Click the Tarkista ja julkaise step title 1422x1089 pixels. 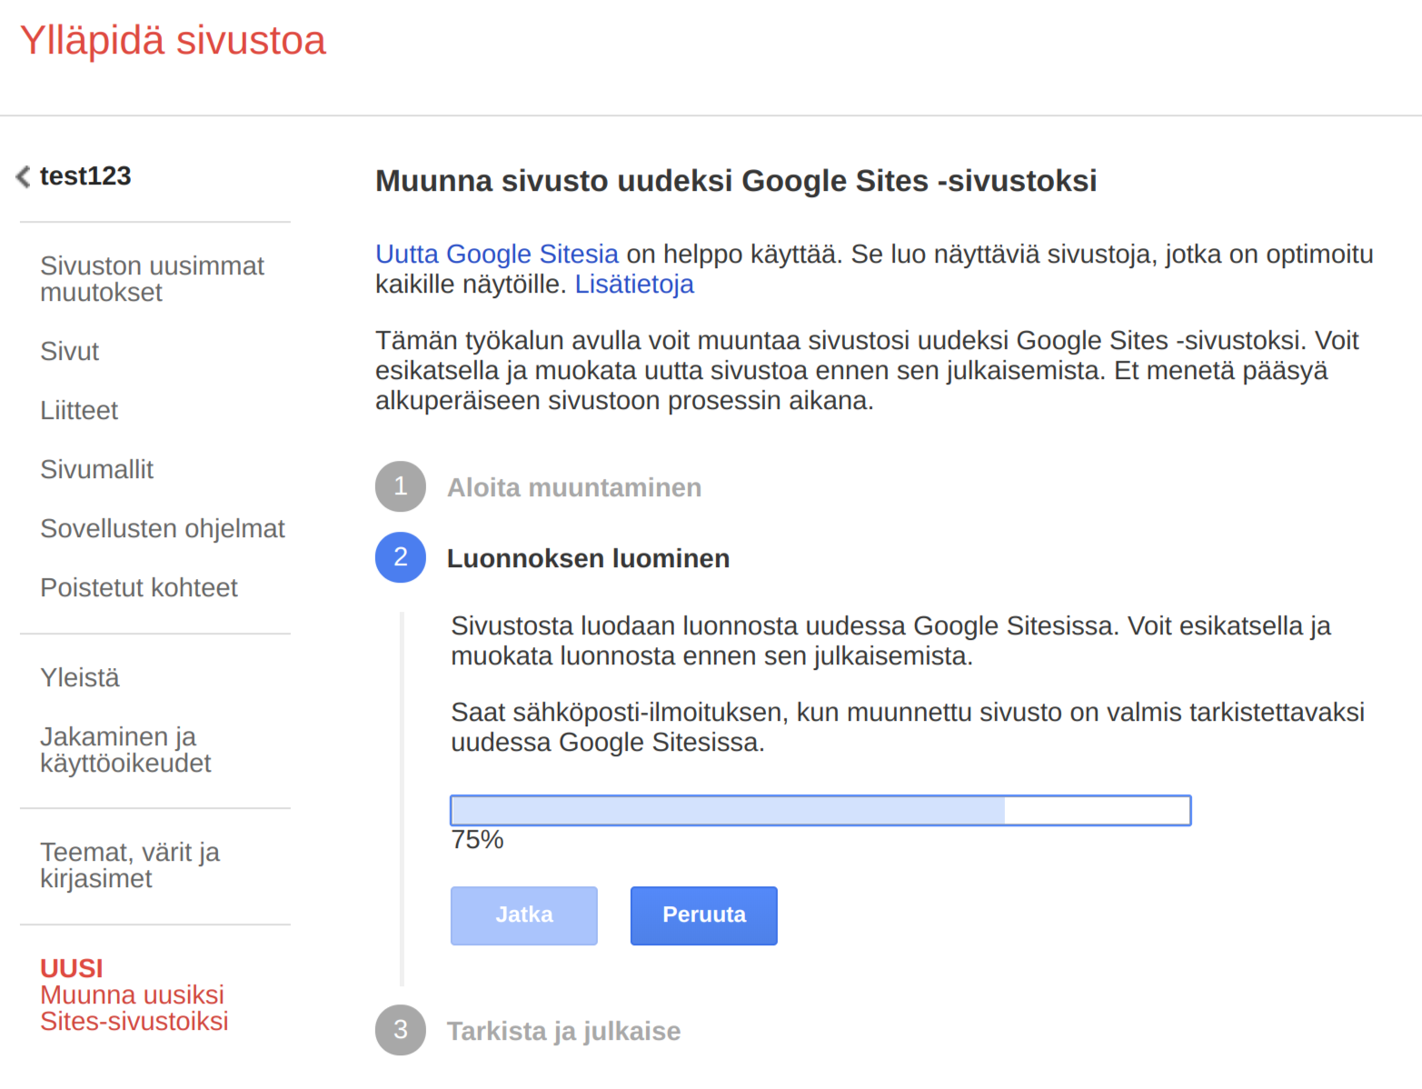(563, 1031)
